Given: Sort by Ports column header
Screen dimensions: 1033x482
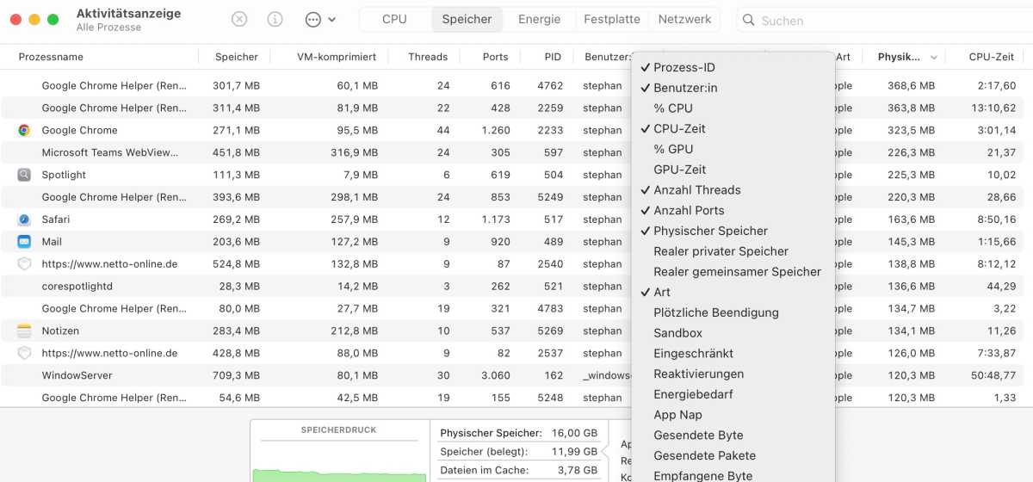Looking at the screenshot, I should (x=496, y=57).
